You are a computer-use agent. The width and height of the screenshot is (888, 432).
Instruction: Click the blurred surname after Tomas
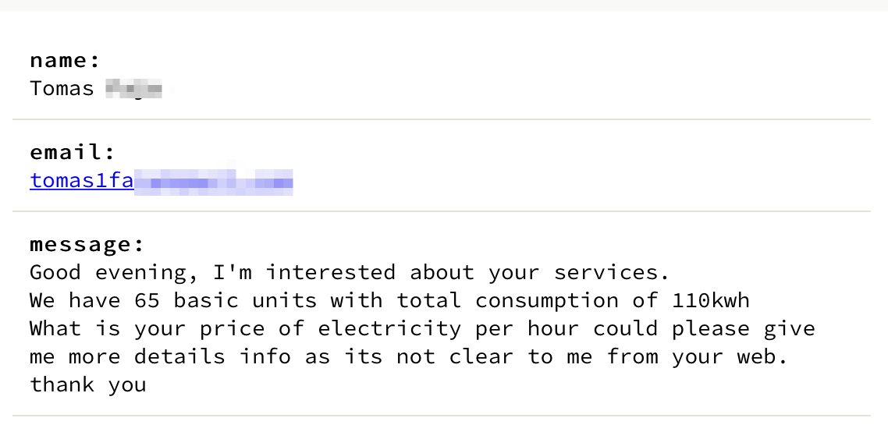133,88
